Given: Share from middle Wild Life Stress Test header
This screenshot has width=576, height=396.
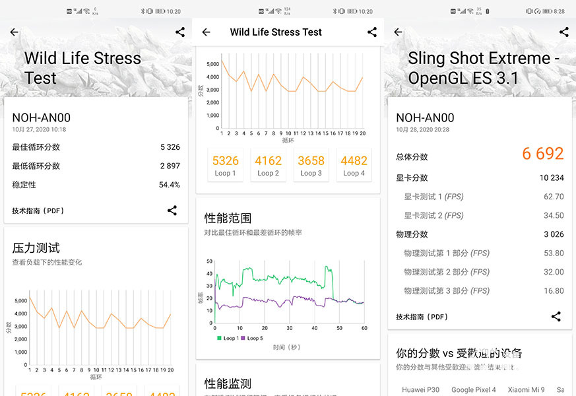Looking at the screenshot, I should click(x=372, y=32).
